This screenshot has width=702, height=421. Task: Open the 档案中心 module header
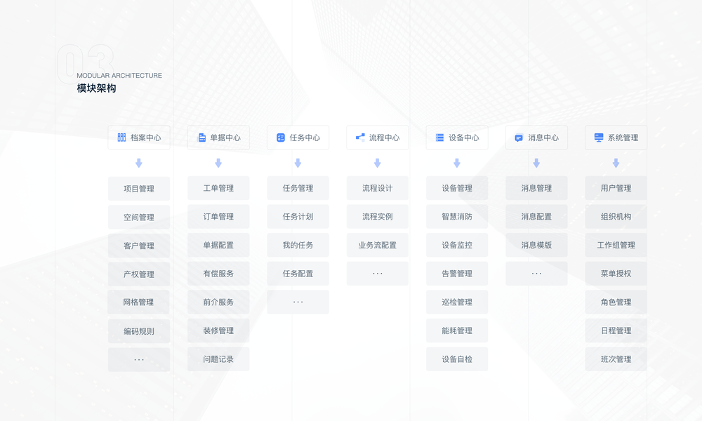point(139,138)
